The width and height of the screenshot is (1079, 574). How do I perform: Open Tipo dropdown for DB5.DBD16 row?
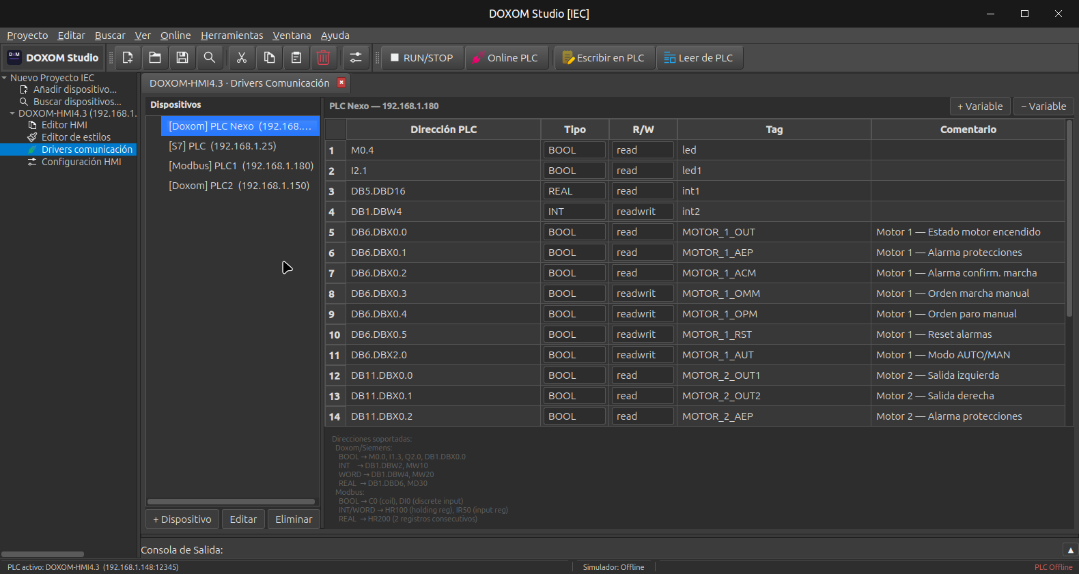pyautogui.click(x=574, y=191)
